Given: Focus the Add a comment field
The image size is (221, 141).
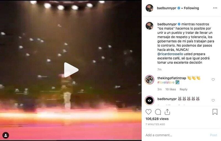Looking at the screenshot, I should (x=176, y=135).
